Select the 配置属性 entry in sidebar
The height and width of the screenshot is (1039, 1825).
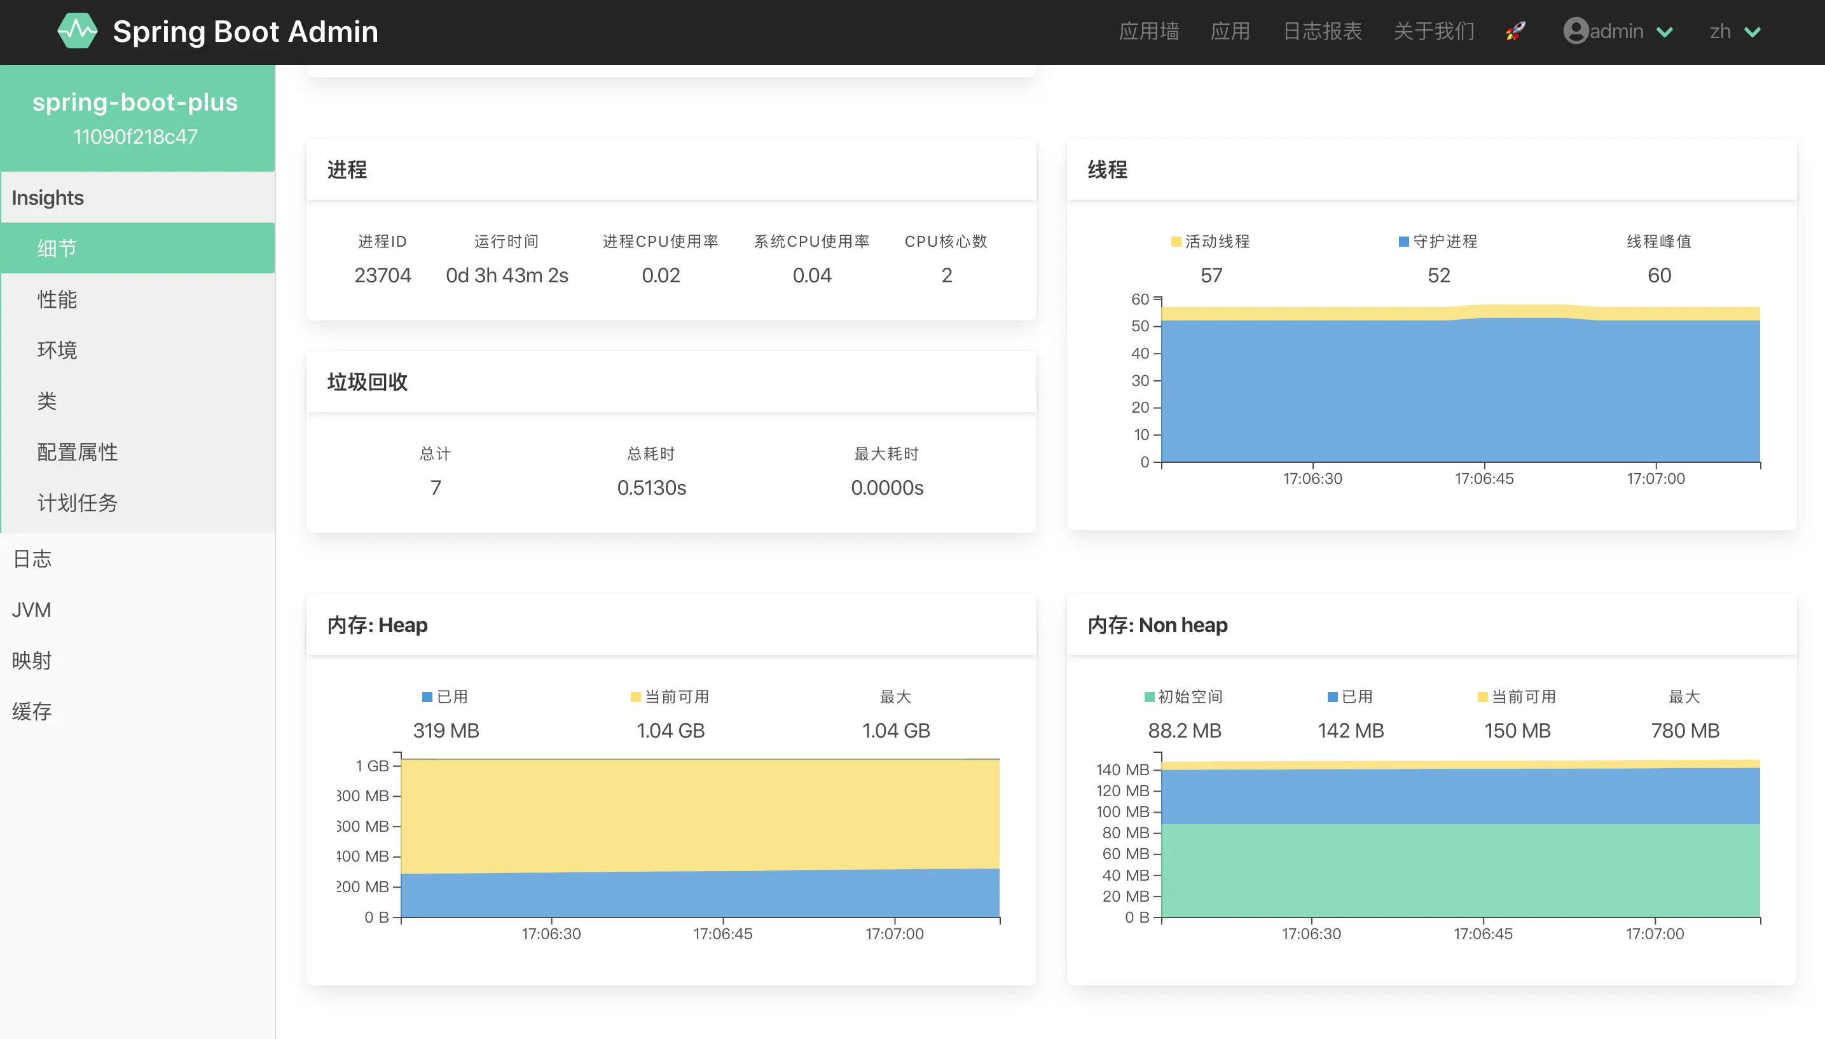click(77, 451)
